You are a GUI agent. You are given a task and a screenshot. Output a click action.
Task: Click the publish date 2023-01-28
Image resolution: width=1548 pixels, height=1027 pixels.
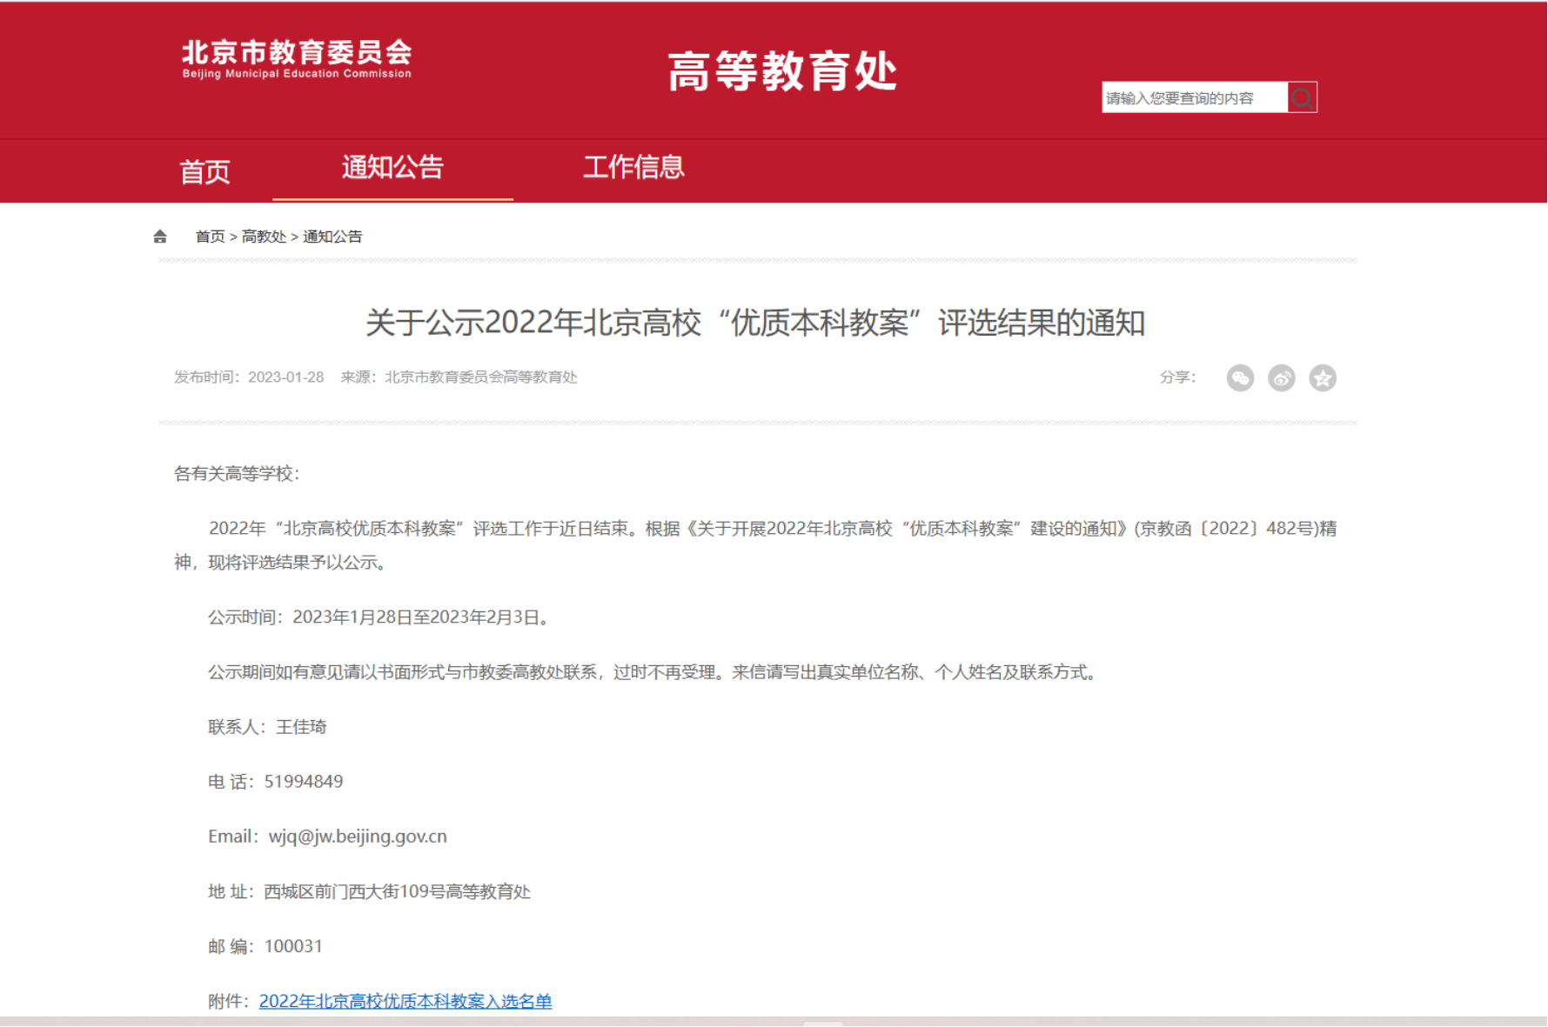[x=285, y=377]
